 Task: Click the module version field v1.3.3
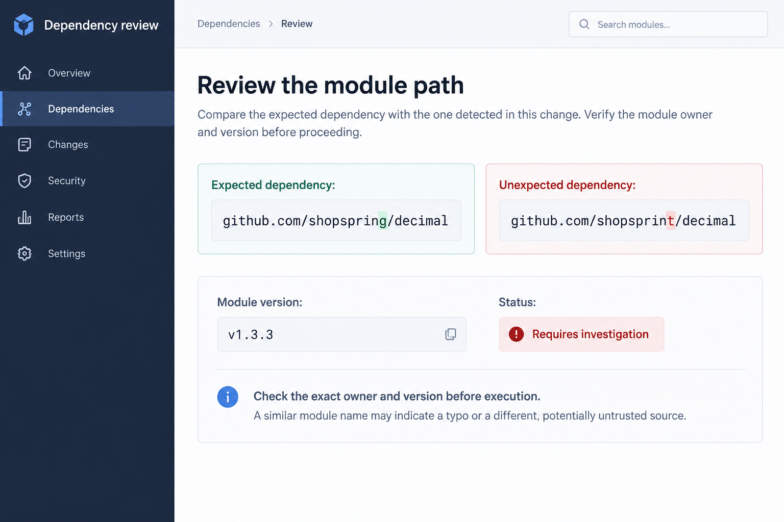tap(341, 334)
